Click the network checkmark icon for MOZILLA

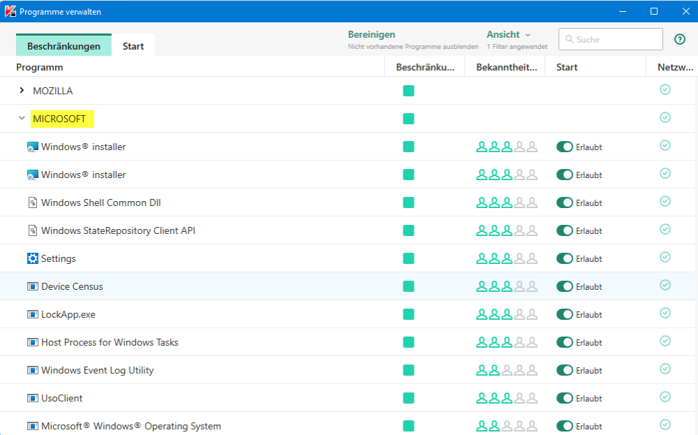[665, 90]
